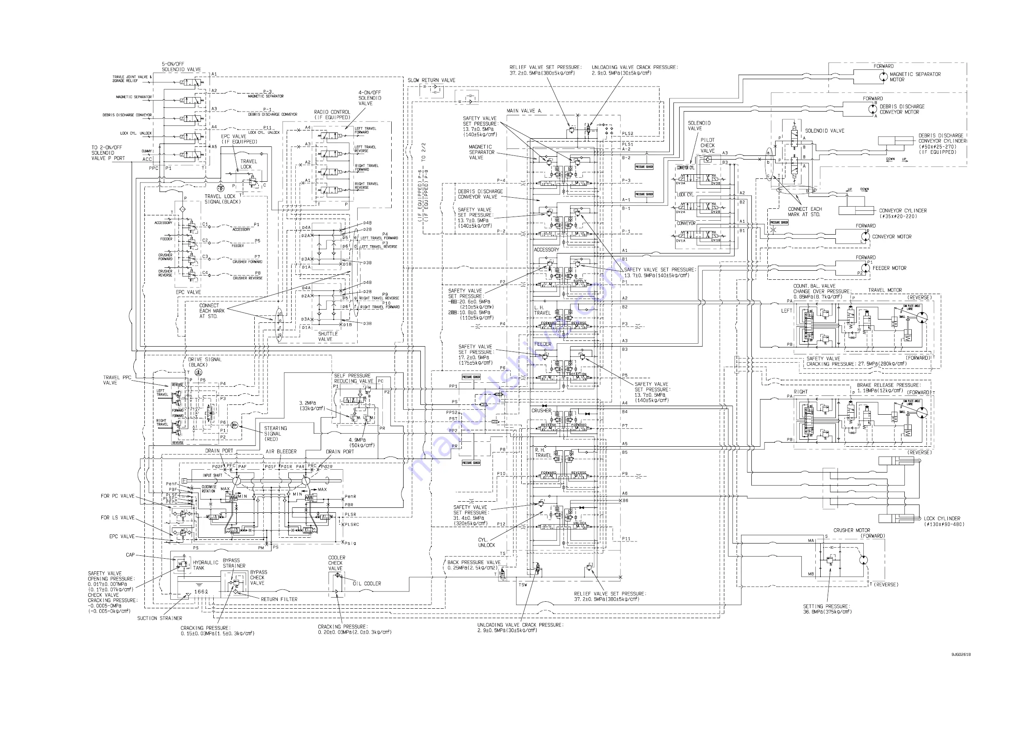Click the conveyor cylinder symbol
Image resolution: width=1036 pixels, height=733 pixels.
(856, 210)
